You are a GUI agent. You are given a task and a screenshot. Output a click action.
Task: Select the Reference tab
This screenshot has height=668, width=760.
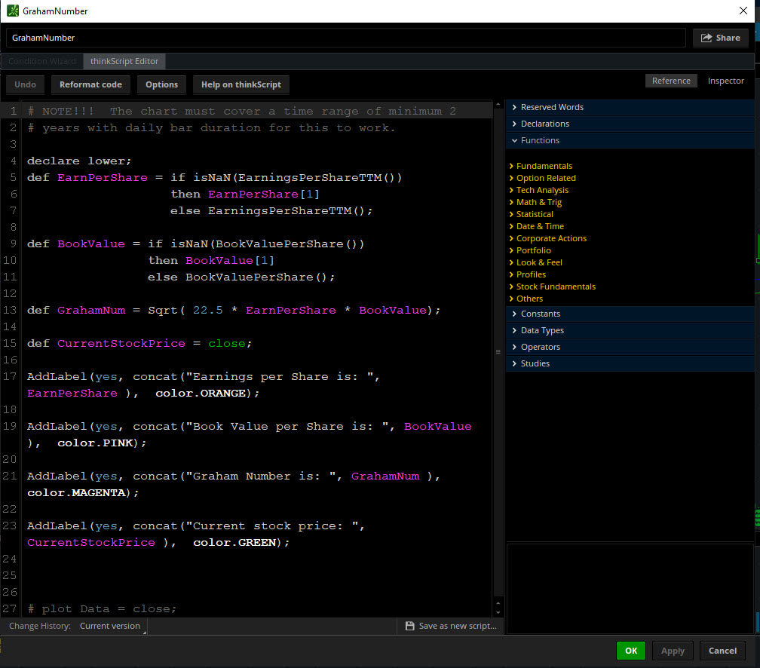point(671,81)
